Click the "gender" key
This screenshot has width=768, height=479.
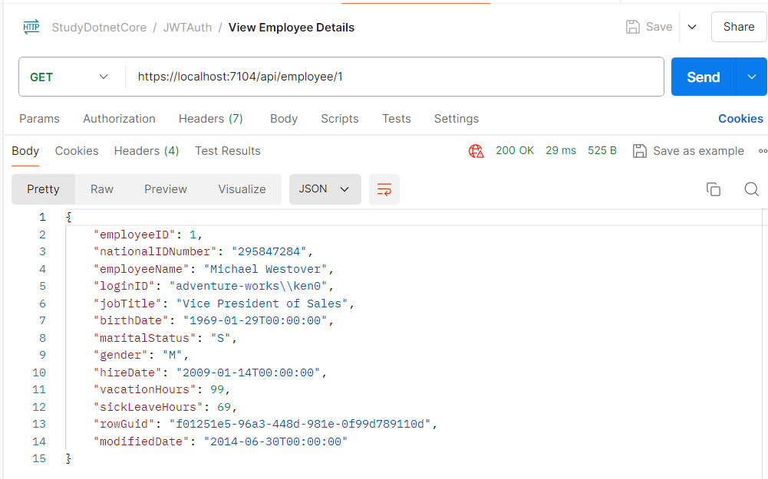120,355
